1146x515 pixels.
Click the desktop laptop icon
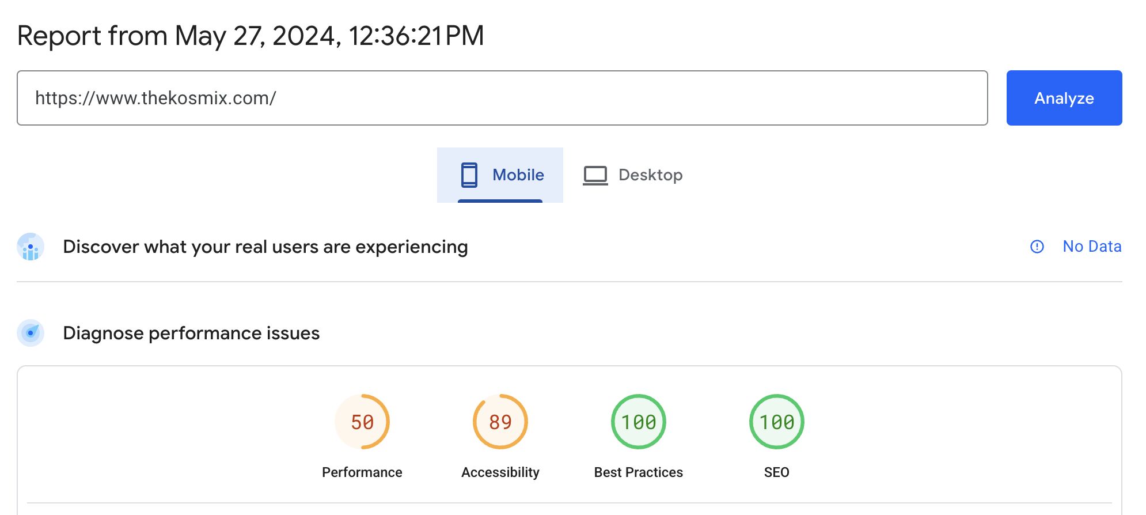pyautogui.click(x=595, y=176)
